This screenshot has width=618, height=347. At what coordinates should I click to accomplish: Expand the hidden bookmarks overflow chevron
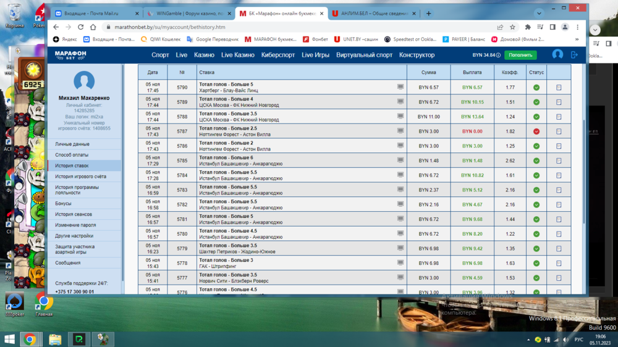coord(578,39)
